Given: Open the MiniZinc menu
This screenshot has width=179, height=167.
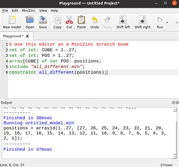Looking at the screenshot, I should [29, 11].
